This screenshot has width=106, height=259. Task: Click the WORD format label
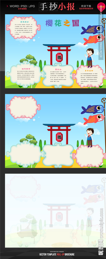click(x=14, y=6)
